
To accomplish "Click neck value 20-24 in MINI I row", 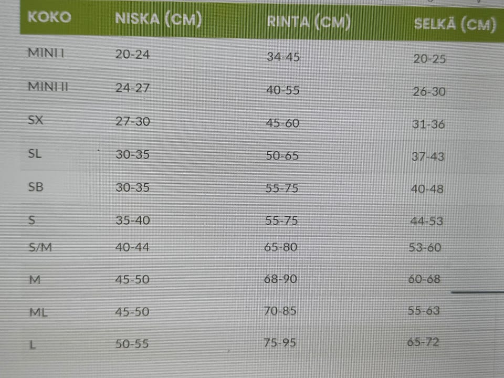I will (x=132, y=54).
